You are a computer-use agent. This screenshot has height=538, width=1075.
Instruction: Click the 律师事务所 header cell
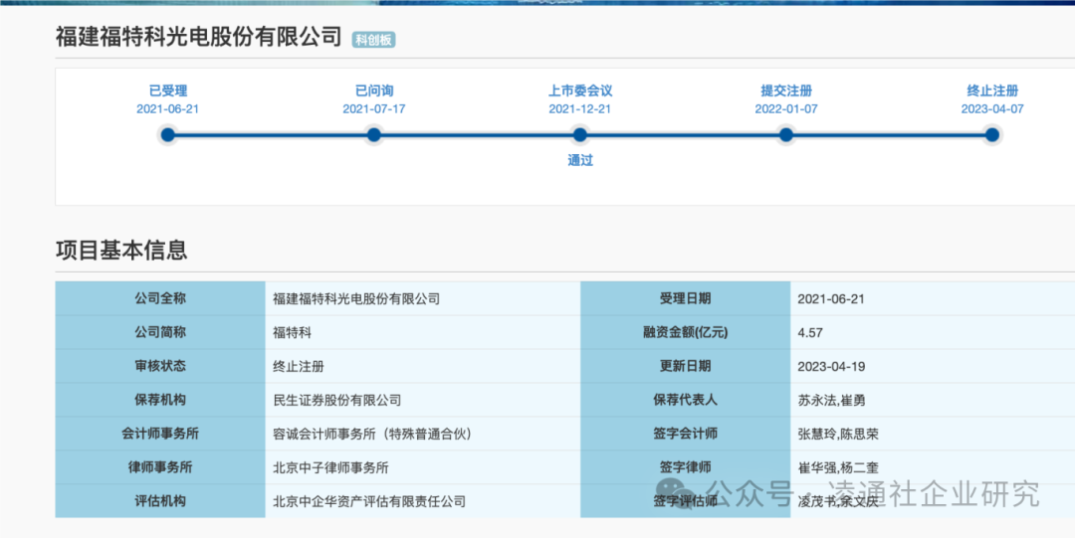pyautogui.click(x=160, y=467)
